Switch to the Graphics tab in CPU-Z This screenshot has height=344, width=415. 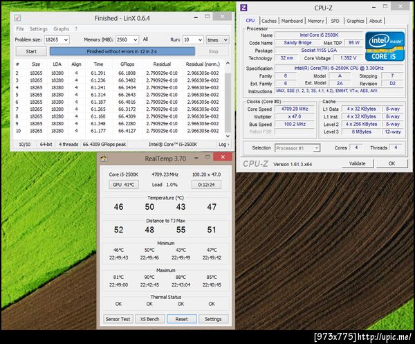coord(356,21)
